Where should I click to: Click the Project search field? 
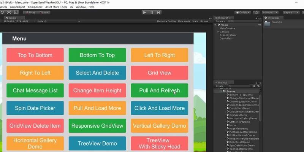point(239,86)
